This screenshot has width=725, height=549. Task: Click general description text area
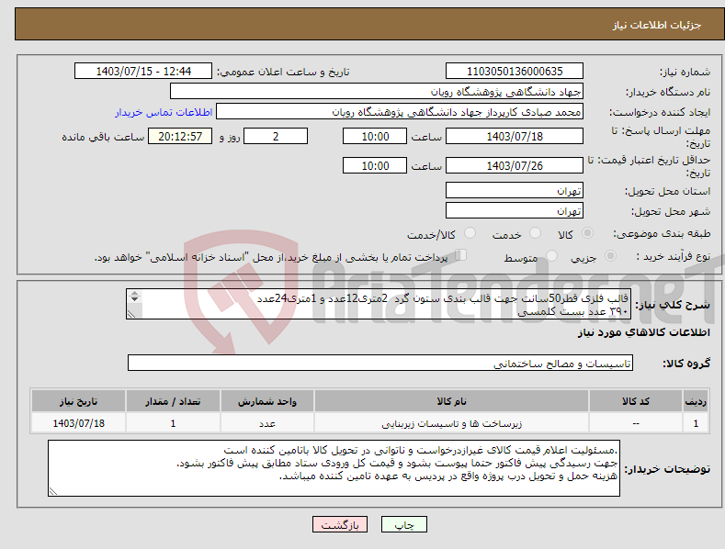tap(379, 304)
